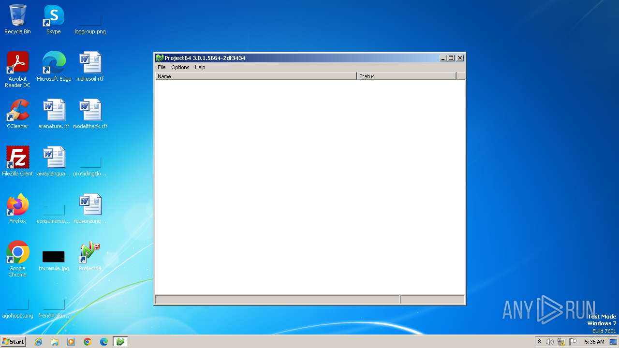Select the awaylangua... document icon
This screenshot has width=619, height=348.
coord(54,161)
